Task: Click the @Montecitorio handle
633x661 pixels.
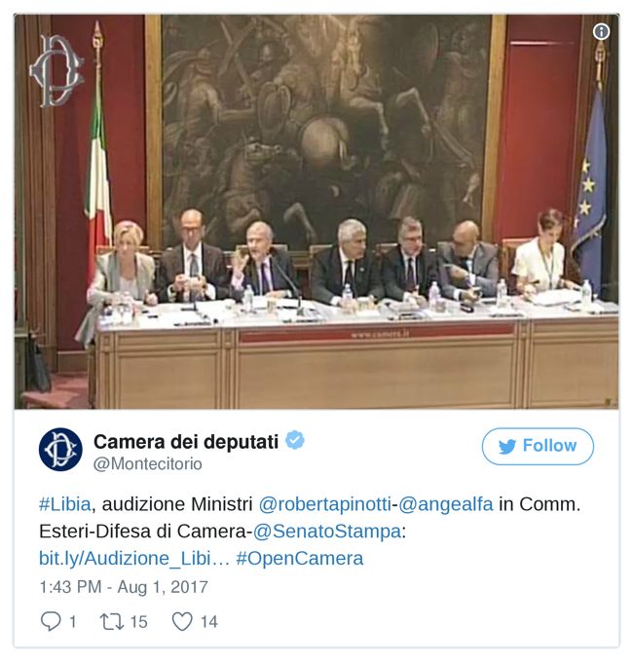Action: 148,463
